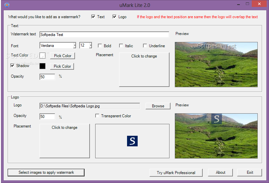Click the Softpedia S logo image
Image resolution: width=269 pixels, height=183 pixels.
point(132,141)
